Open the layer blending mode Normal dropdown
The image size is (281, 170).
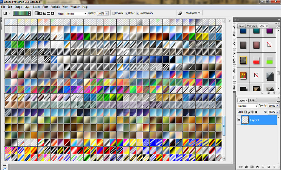point(248,106)
